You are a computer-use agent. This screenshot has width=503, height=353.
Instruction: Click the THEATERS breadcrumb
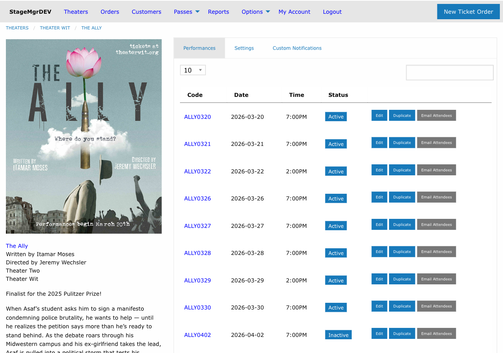[17, 28]
